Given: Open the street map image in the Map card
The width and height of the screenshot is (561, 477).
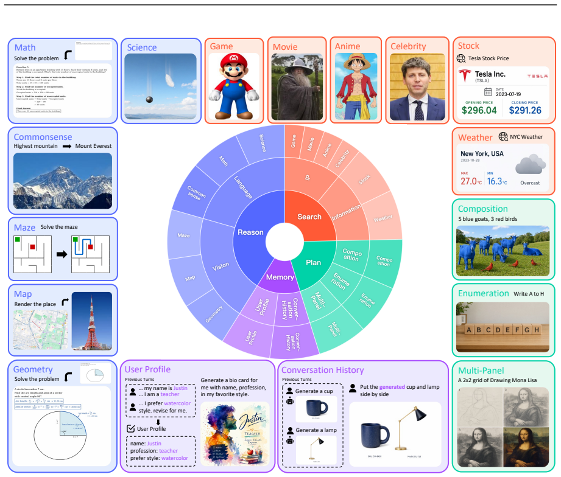Looking at the screenshot, I should tap(40, 330).
